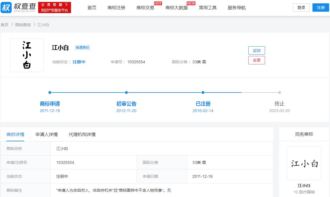Click the 初审公告 timeline dot
This screenshot has width=330, height=197.
(x=126, y=93)
